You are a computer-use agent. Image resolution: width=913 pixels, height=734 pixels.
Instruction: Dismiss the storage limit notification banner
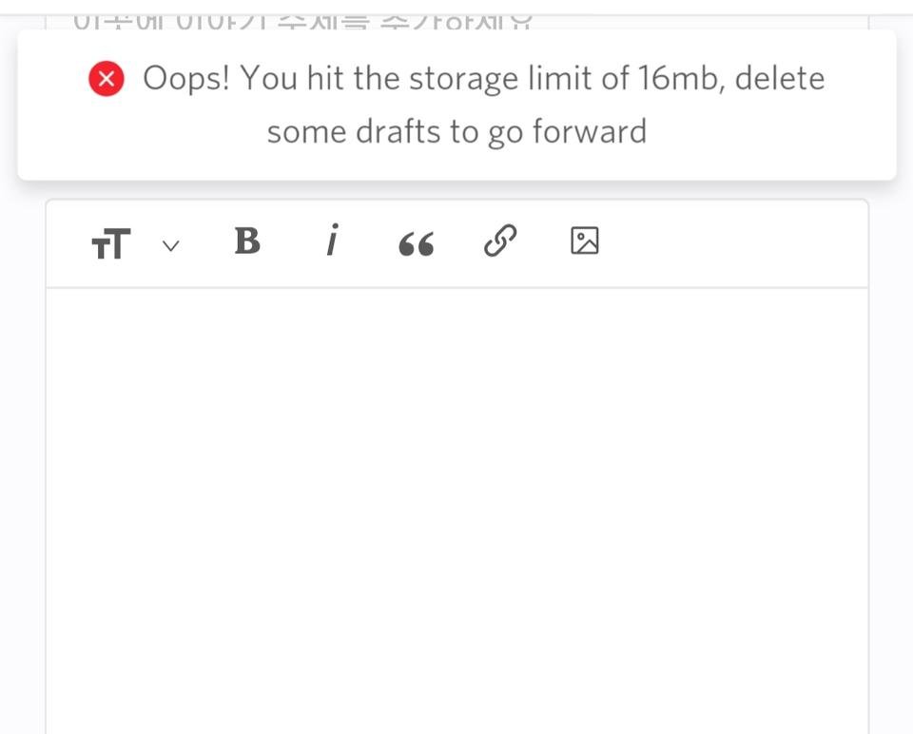point(456,105)
